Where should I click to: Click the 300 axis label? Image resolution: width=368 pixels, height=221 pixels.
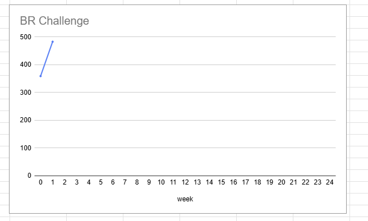26,92
